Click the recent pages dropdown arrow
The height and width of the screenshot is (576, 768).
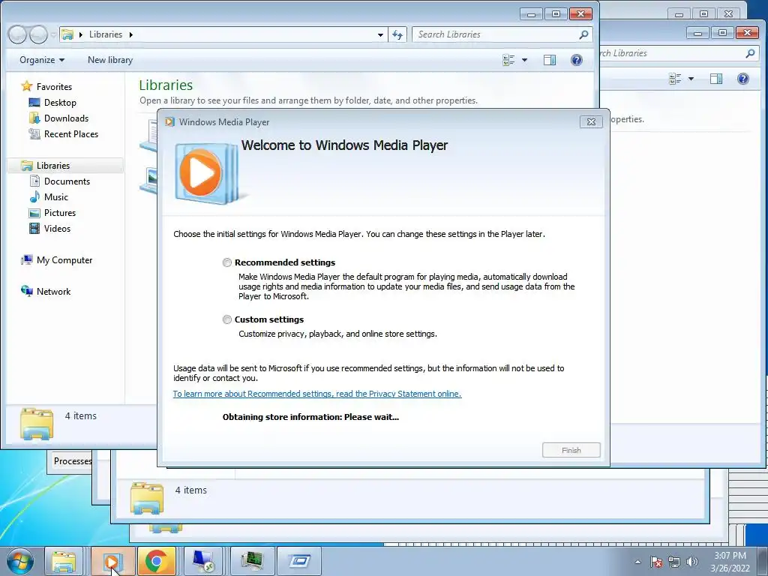[53, 34]
